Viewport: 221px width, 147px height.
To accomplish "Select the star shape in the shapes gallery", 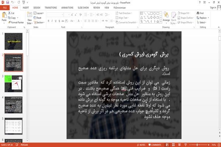I will click(158, 22).
